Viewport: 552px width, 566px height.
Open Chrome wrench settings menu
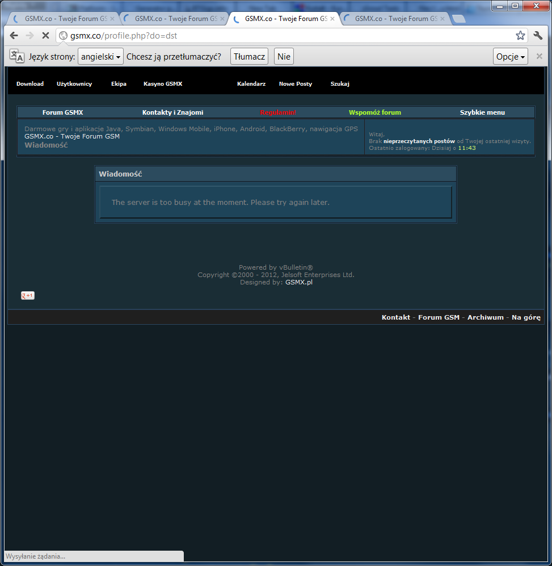(538, 36)
